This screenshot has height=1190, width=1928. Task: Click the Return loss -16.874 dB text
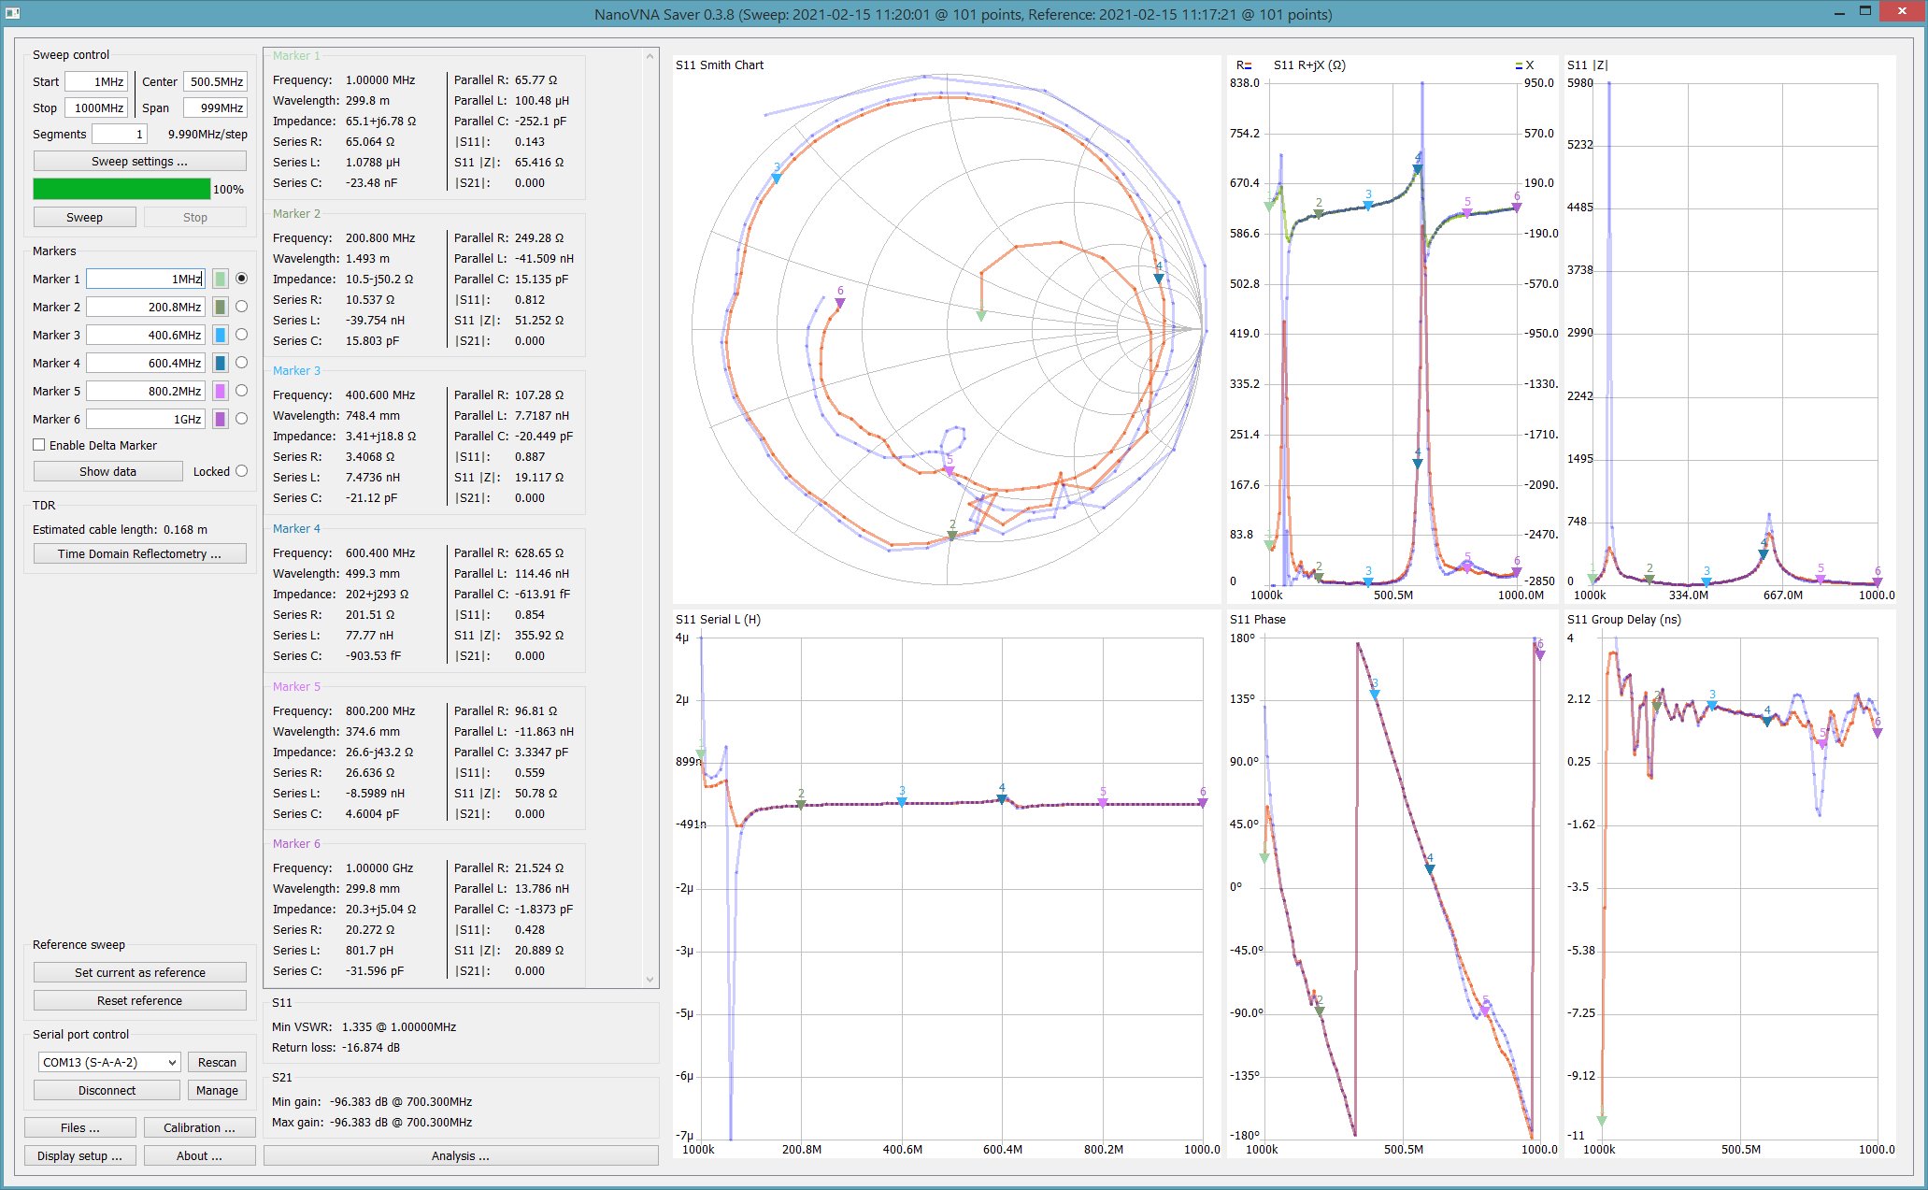[x=336, y=1047]
